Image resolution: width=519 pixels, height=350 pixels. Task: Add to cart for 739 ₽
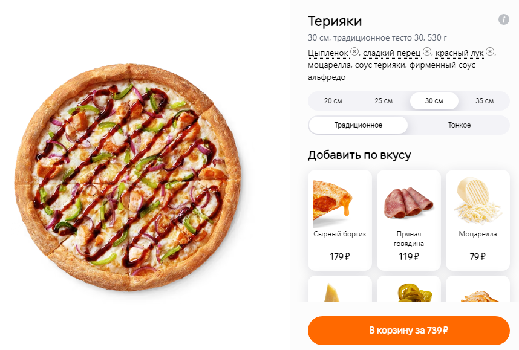pyautogui.click(x=409, y=331)
